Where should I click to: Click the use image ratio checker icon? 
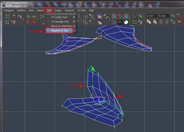coord(140,22)
